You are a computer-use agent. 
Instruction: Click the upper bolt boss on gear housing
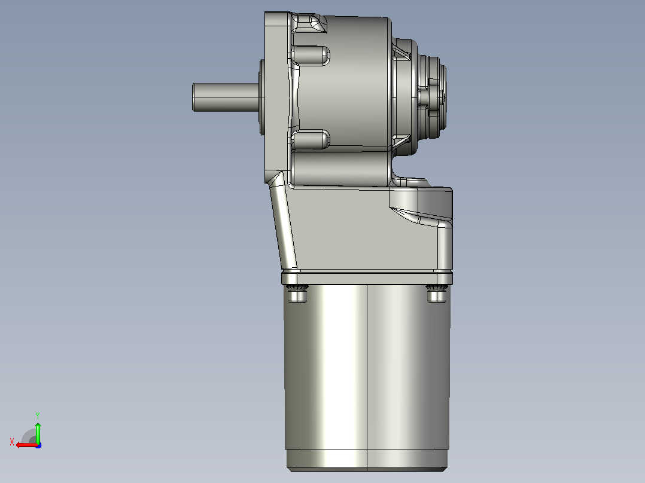tap(311, 56)
